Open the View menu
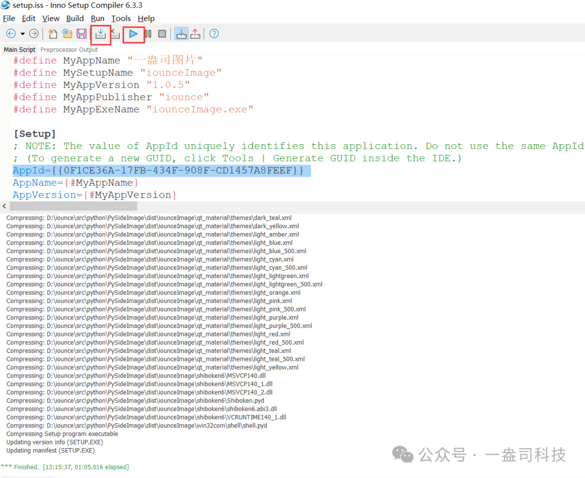 click(51, 18)
